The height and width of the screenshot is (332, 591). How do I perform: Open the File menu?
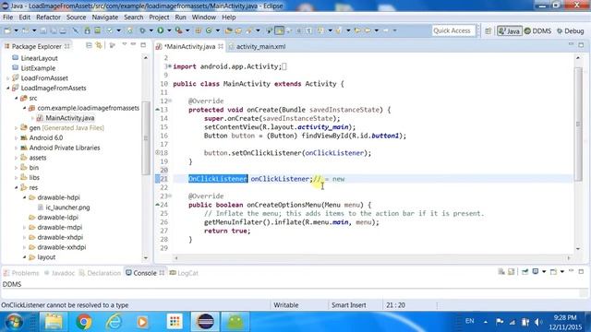point(7,17)
